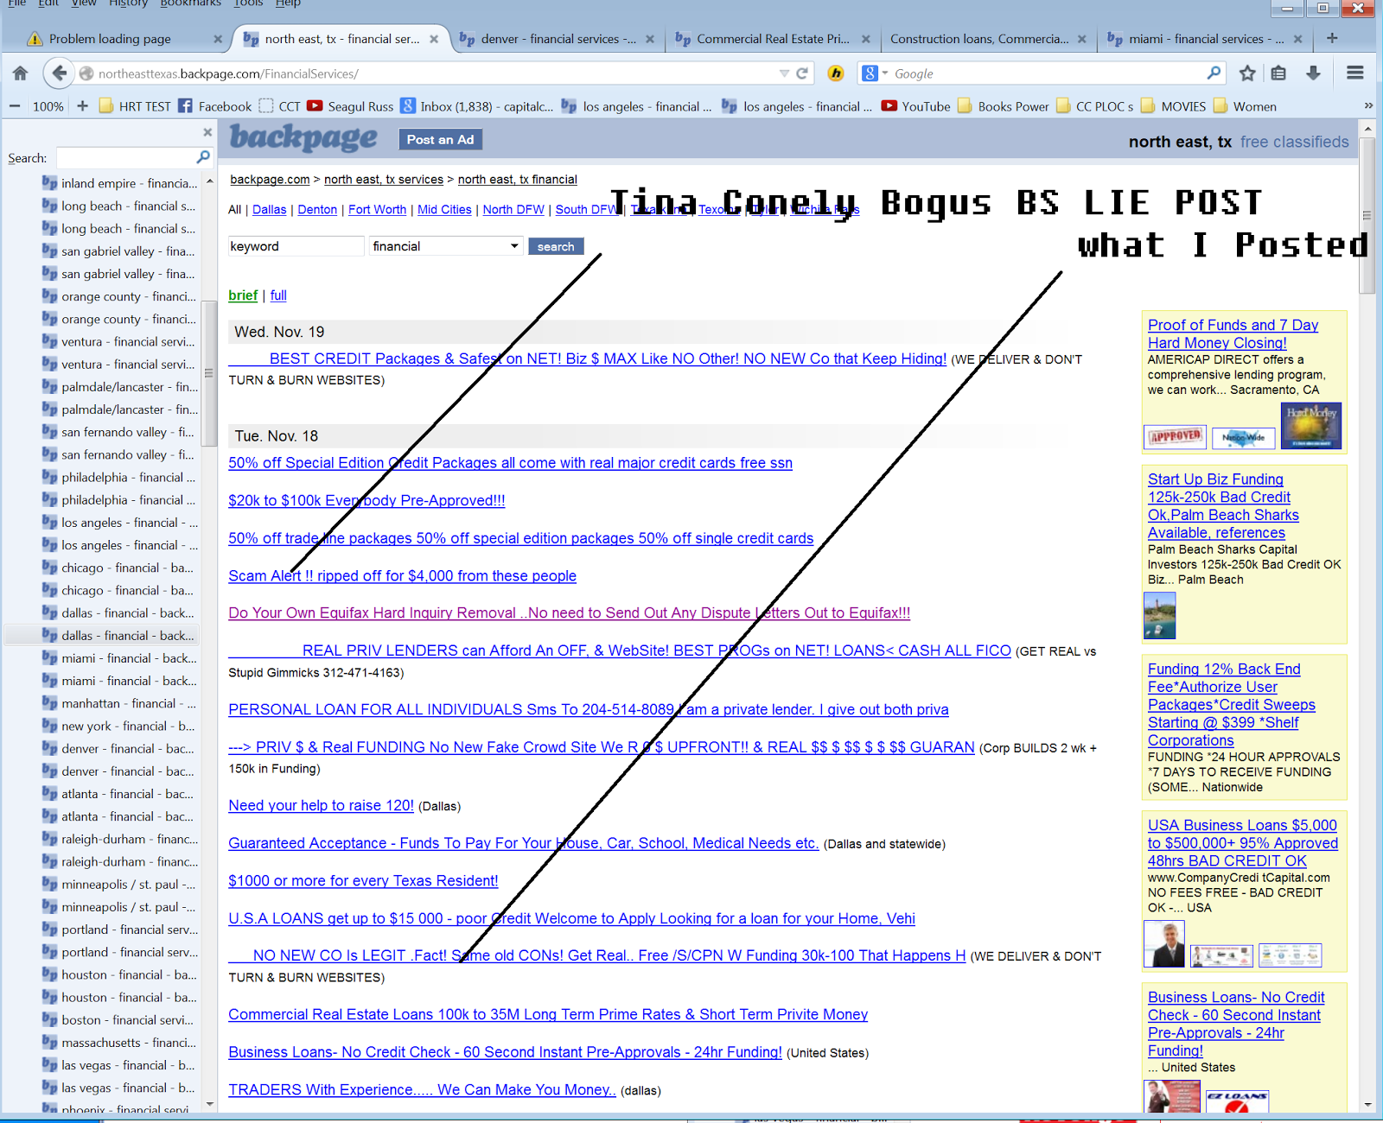The height and width of the screenshot is (1123, 1383).
Task: Show more bookmarks via the overflow chevron
Action: [x=1367, y=106]
